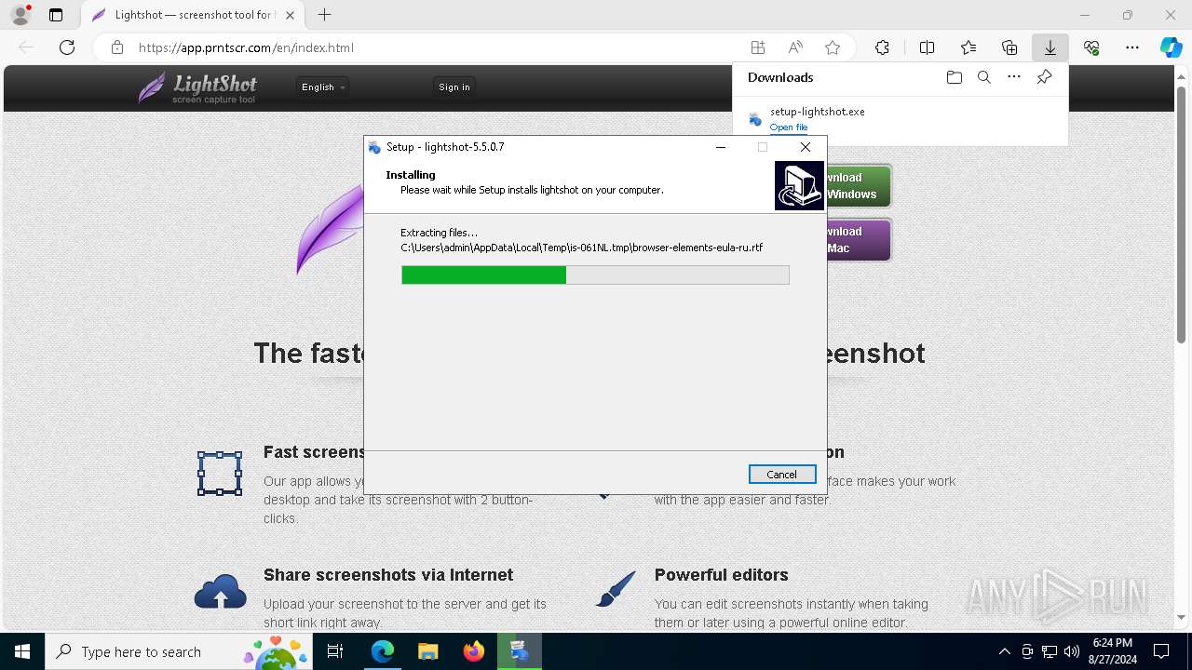Image resolution: width=1192 pixels, height=670 pixels.
Task: Open Browser essentials heart icon
Action: pos(1091,47)
